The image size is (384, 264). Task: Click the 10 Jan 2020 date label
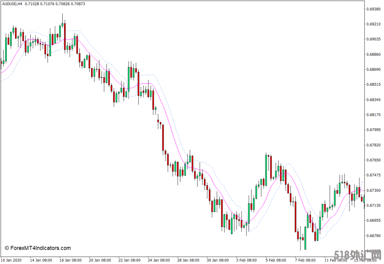(x=12, y=260)
